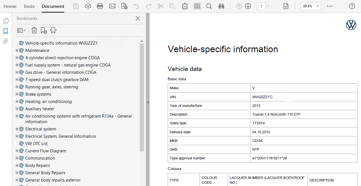
Task: Open the VW DTC List bookmark
Action: [x=36, y=144]
